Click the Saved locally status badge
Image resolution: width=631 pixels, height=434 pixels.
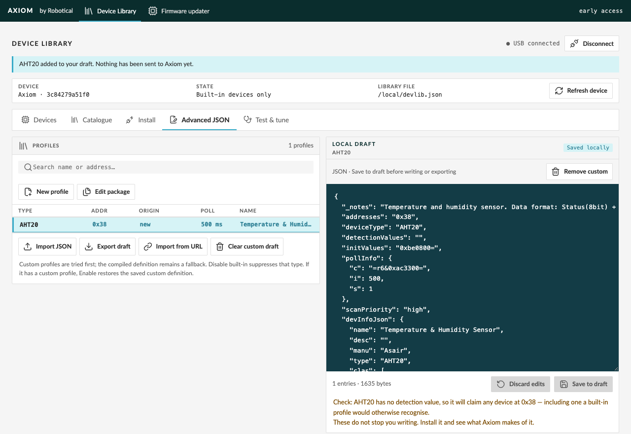point(588,147)
